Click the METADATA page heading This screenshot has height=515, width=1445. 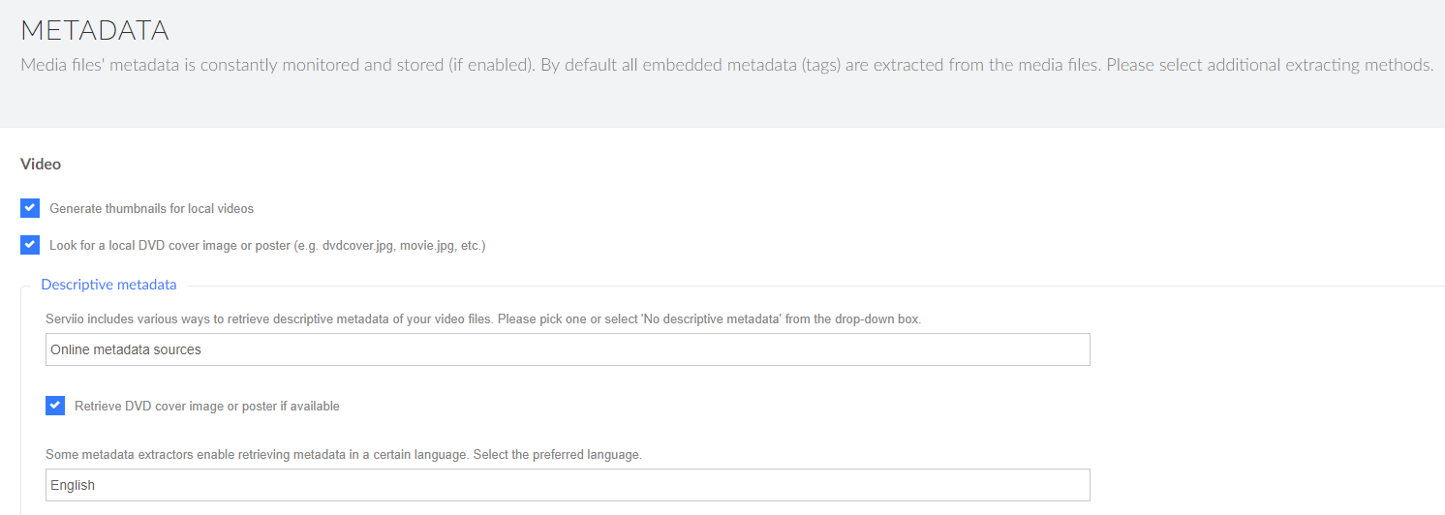coord(95,30)
